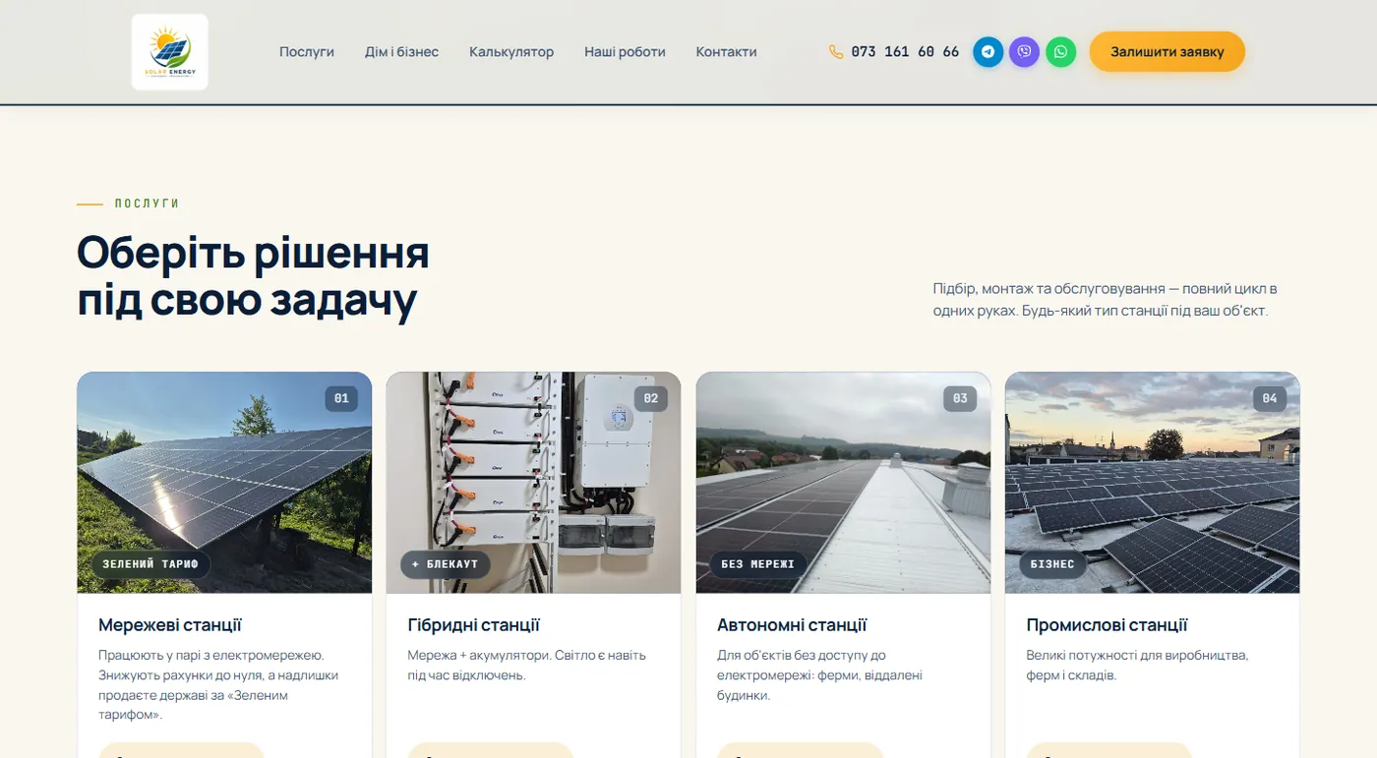Open the Автономні станції card photo
This screenshot has height=758, width=1377.
(843, 483)
